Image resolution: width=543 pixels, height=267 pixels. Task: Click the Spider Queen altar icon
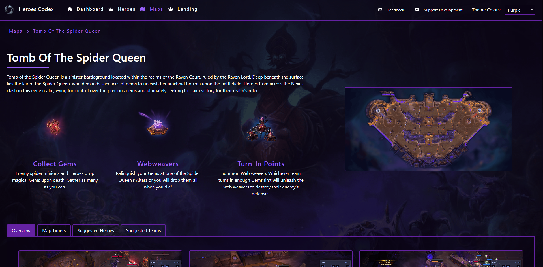point(156,124)
